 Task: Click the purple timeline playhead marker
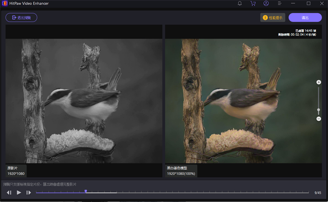[x=86, y=191]
